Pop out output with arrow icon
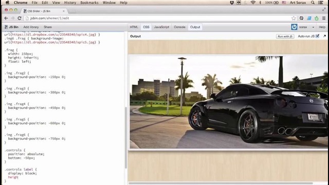The width and height of the screenshot is (329, 185). point(324,36)
